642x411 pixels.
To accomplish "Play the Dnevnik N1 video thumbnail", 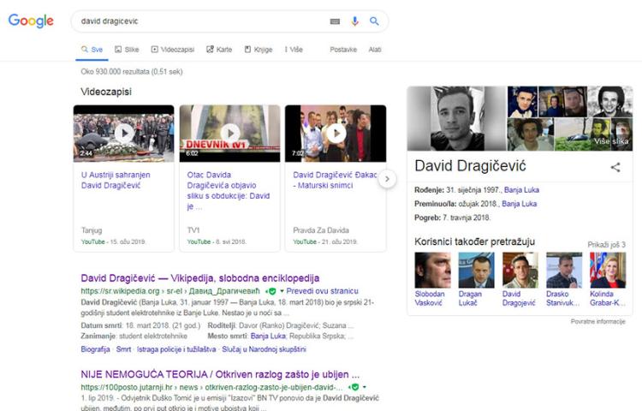I will (229, 134).
